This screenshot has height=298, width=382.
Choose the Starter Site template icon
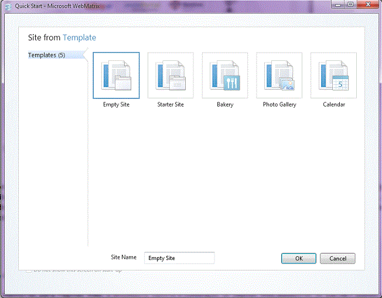(x=170, y=75)
